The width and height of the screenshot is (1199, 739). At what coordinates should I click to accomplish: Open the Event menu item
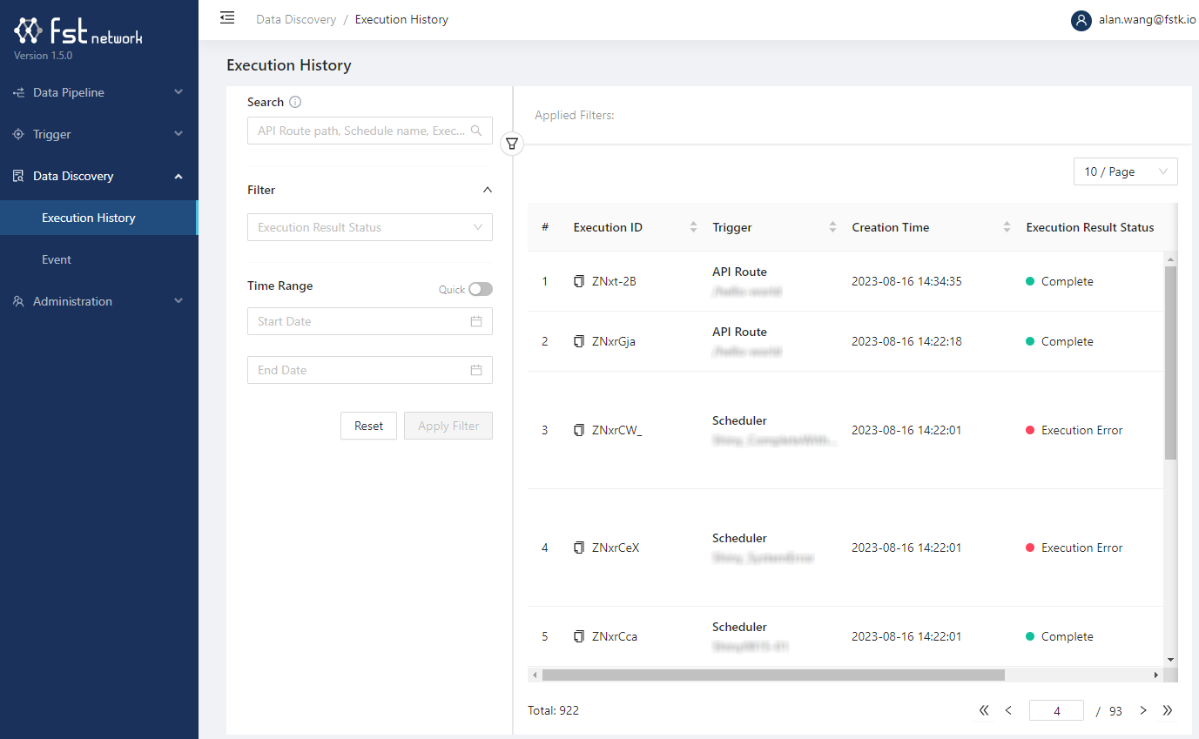[57, 259]
